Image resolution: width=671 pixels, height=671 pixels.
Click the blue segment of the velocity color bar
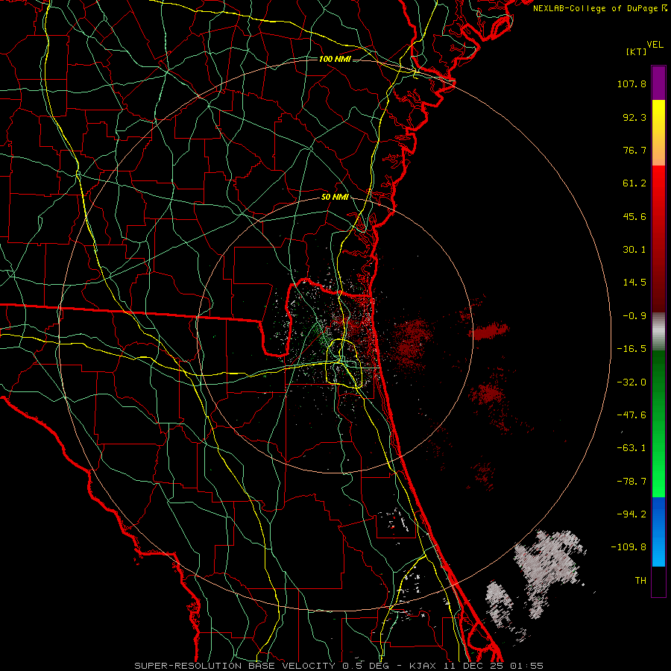click(658, 532)
